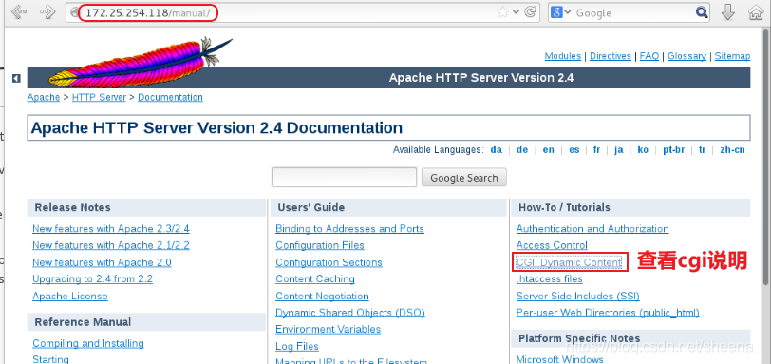Image resolution: width=771 pixels, height=364 pixels.
Task: Click the Apache breadcrumb link
Action: point(44,97)
